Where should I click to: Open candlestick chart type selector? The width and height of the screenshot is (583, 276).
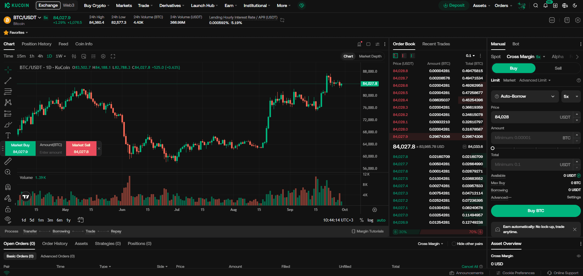click(x=74, y=56)
